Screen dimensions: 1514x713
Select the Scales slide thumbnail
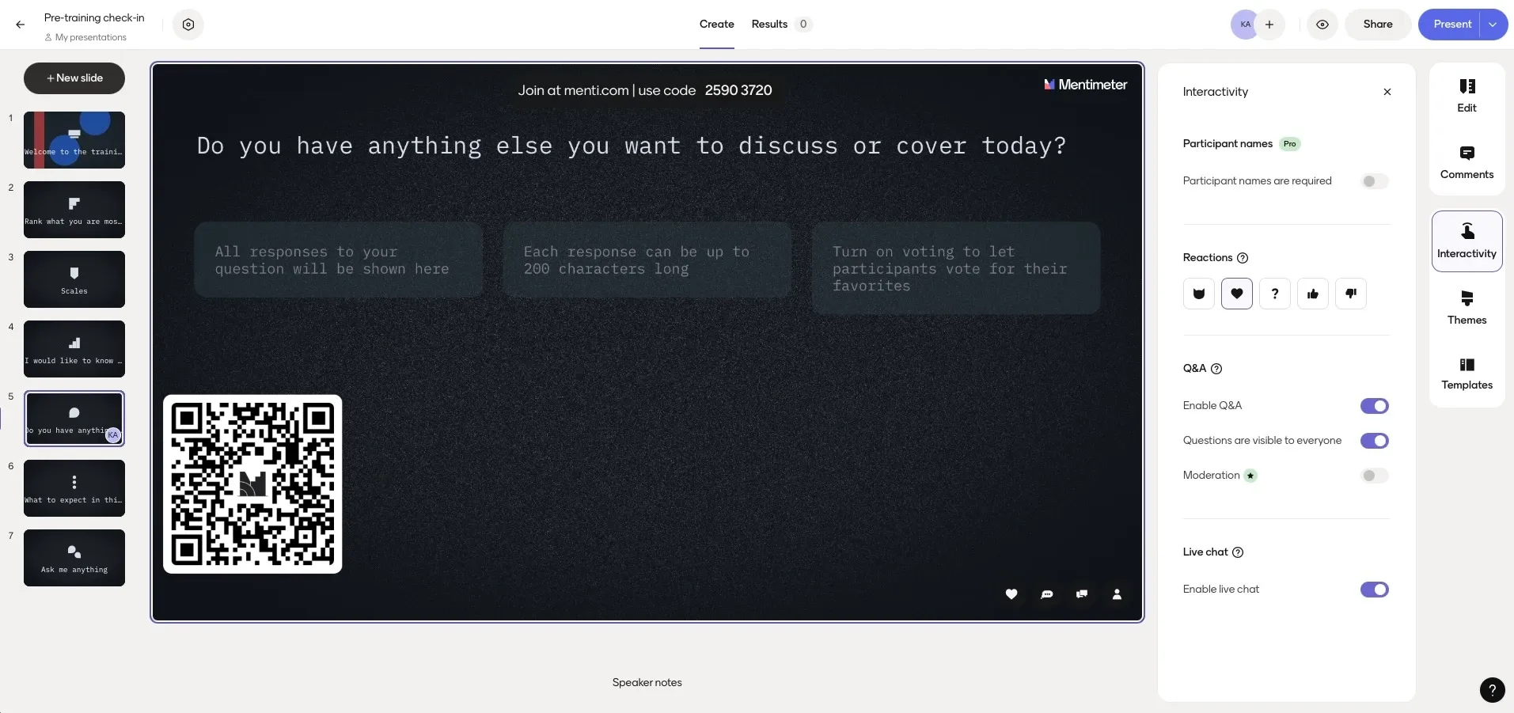coord(74,279)
